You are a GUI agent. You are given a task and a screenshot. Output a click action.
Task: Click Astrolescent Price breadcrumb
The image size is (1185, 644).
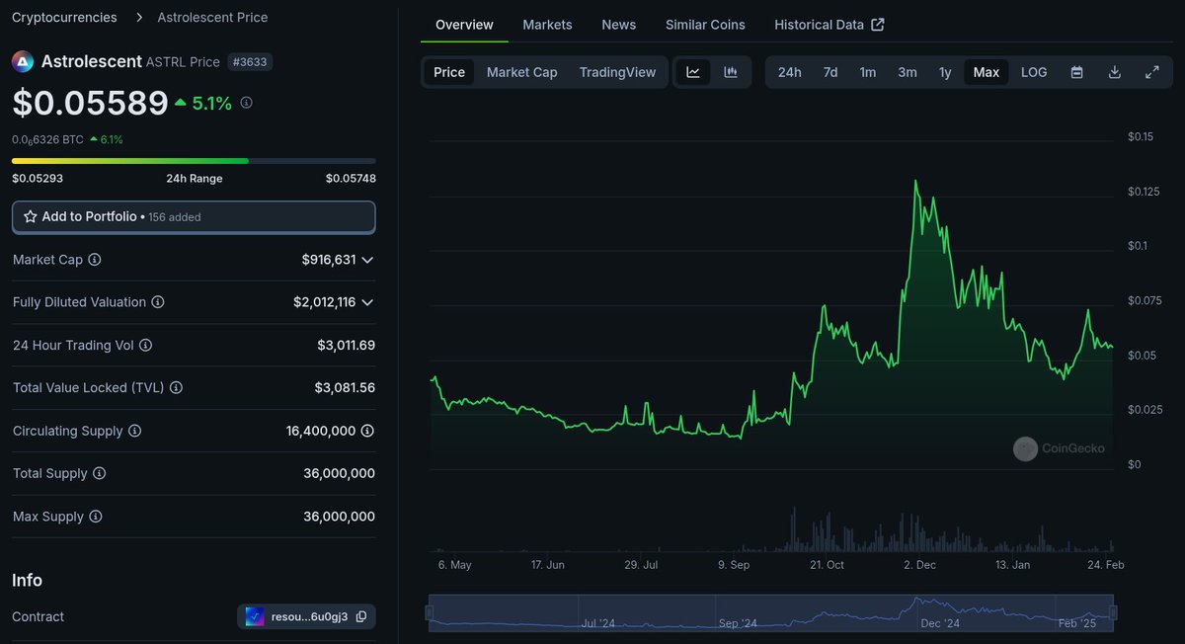212,18
